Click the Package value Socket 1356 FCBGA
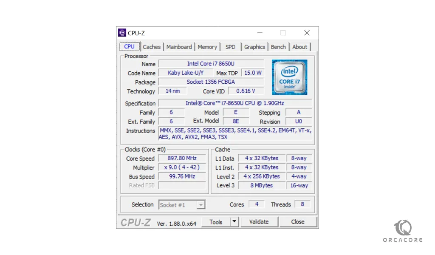Screen dimensions: 435x255 coord(211,82)
